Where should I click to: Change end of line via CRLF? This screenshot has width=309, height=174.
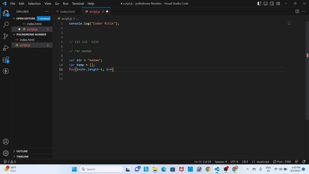[x=245, y=161]
